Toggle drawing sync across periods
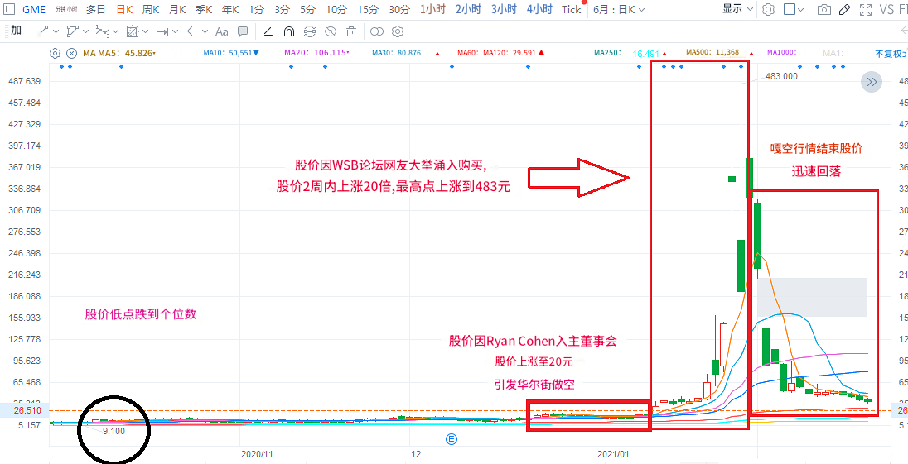The height and width of the screenshot is (464, 908). pos(310,31)
